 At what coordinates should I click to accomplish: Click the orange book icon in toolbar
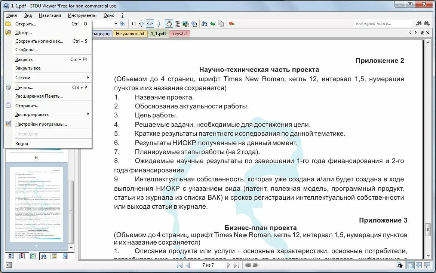tap(231, 24)
